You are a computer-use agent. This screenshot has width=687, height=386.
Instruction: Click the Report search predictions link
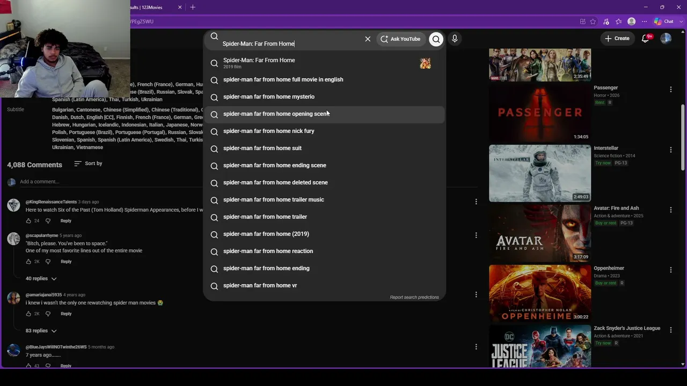pyautogui.click(x=414, y=297)
